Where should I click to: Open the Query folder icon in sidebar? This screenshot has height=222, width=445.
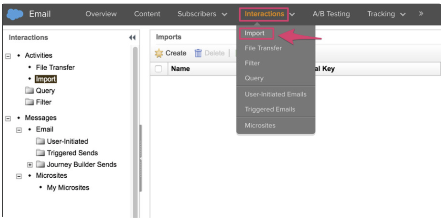(29, 90)
